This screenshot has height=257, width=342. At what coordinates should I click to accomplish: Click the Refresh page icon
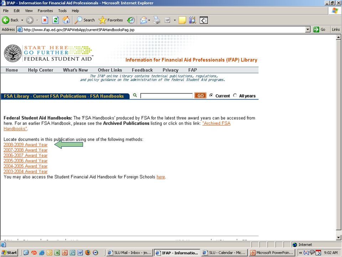pos(56,20)
